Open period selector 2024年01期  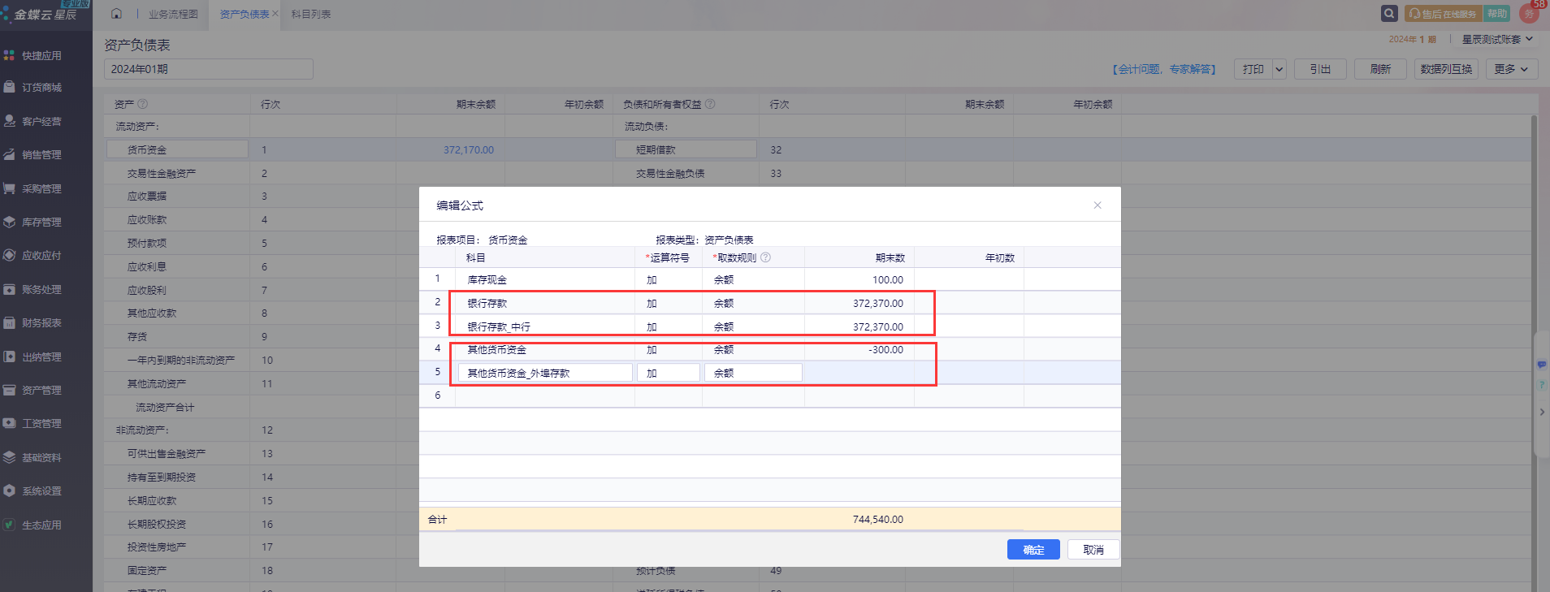(x=209, y=69)
